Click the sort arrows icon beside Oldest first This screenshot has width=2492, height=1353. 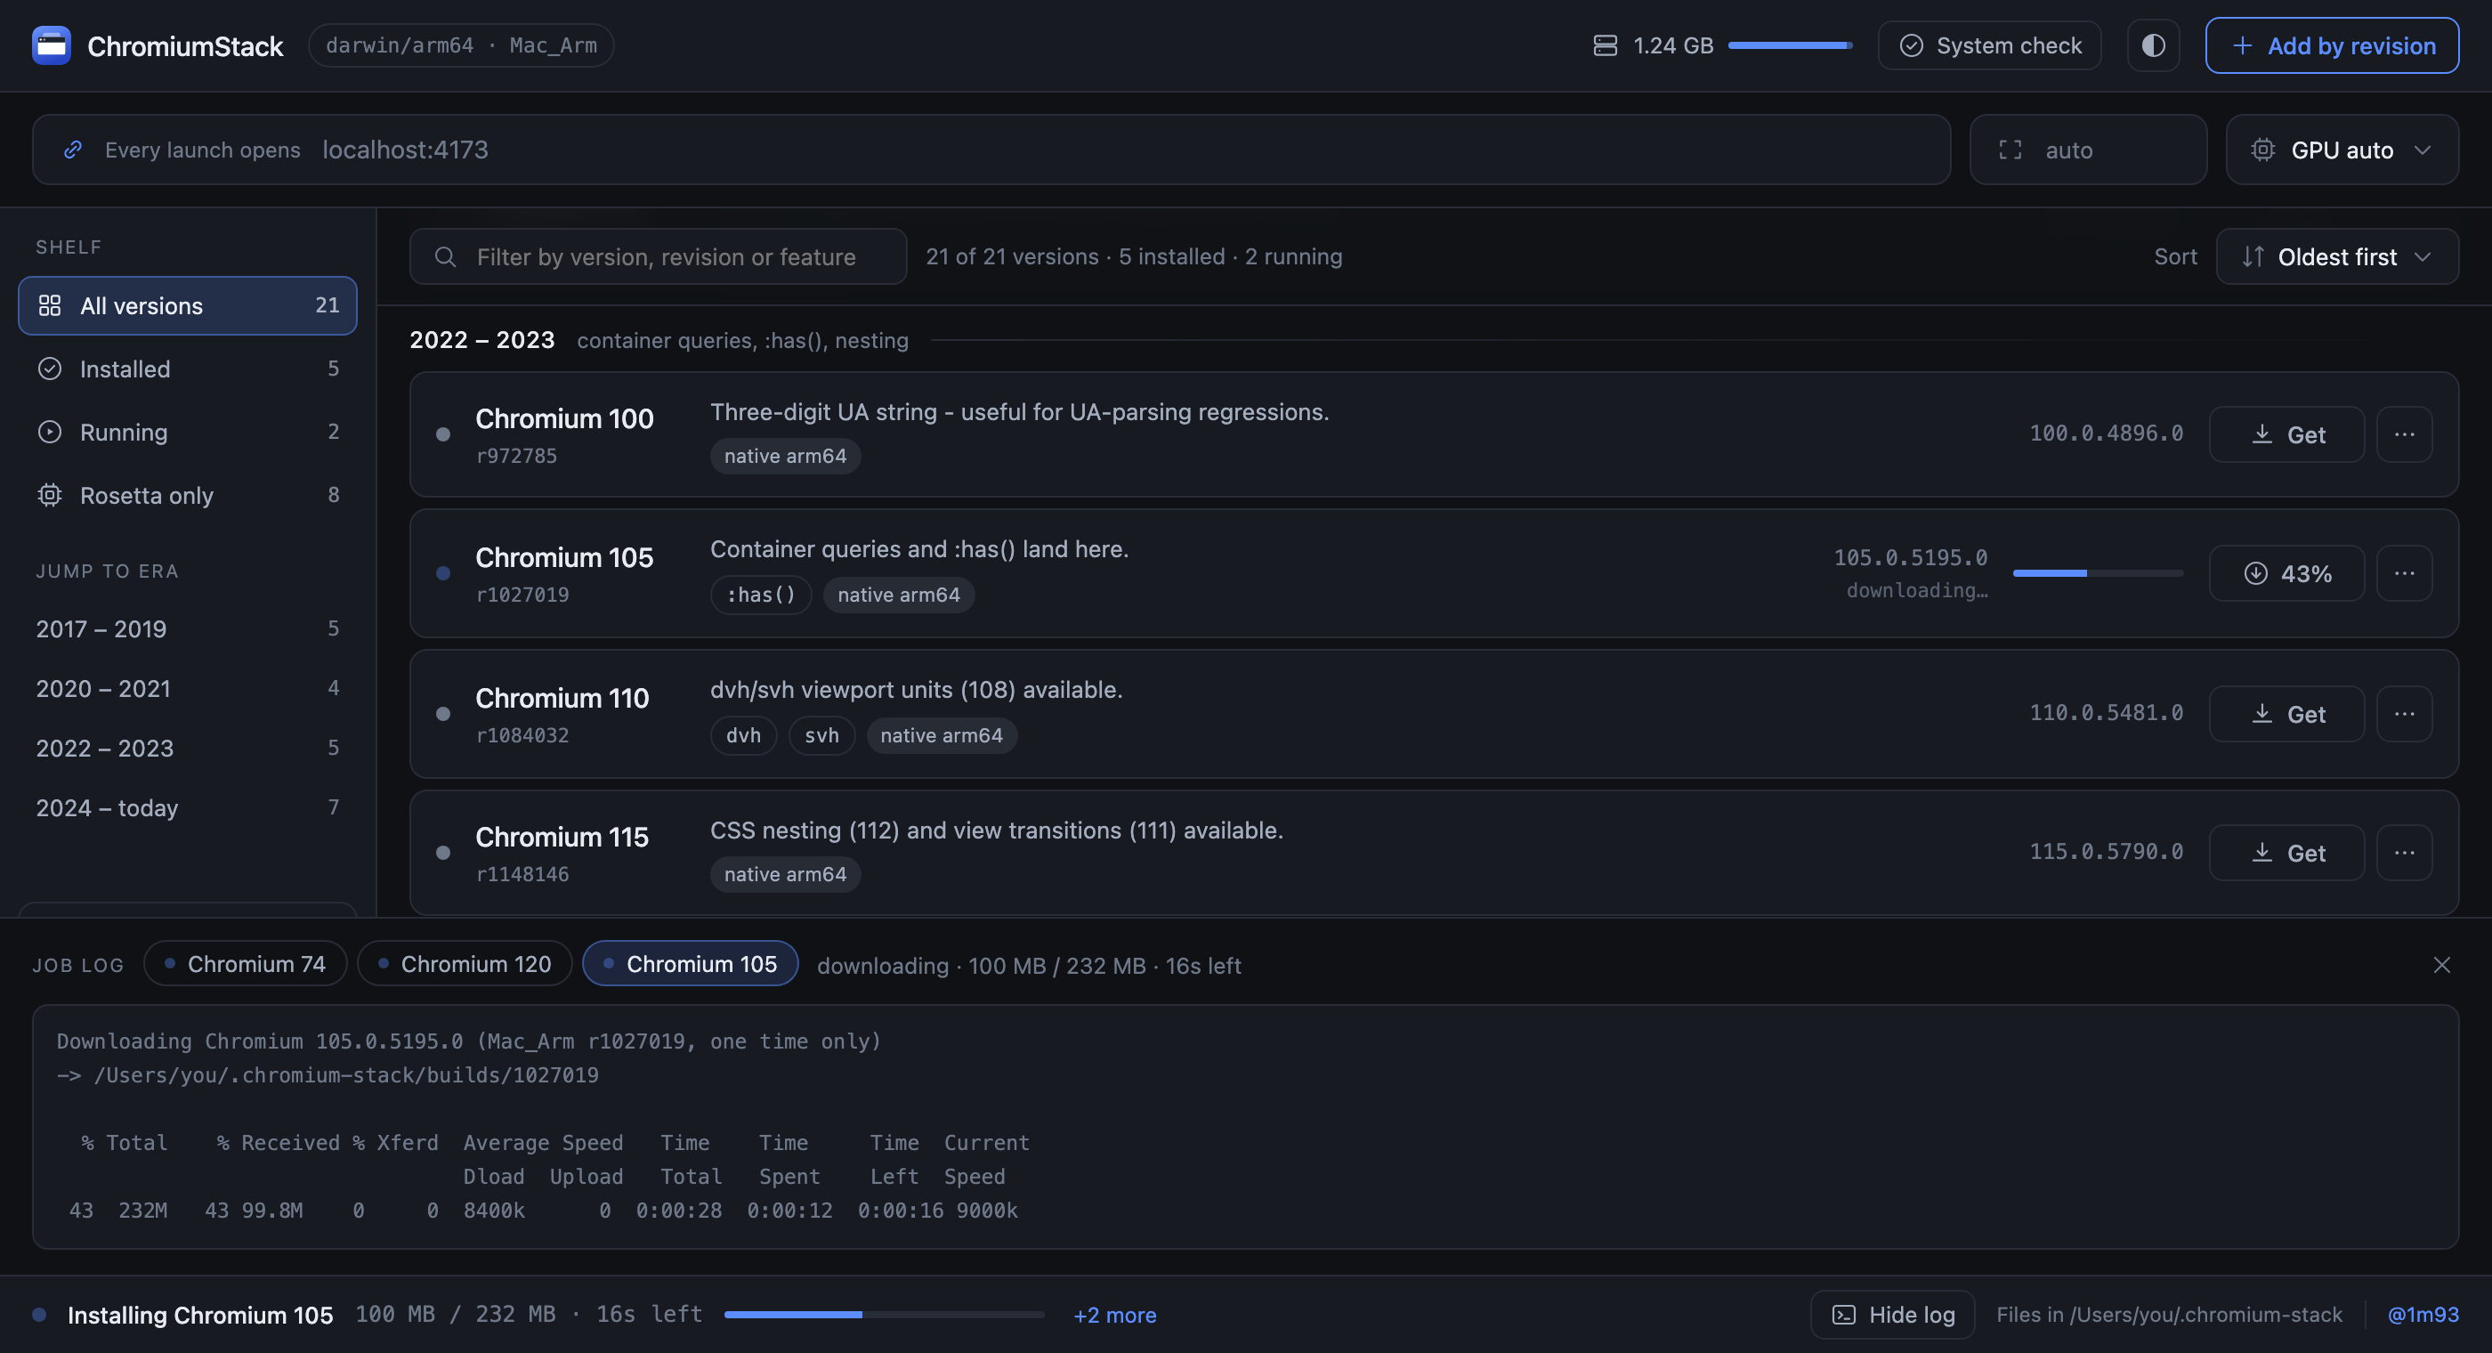[x=2253, y=256]
